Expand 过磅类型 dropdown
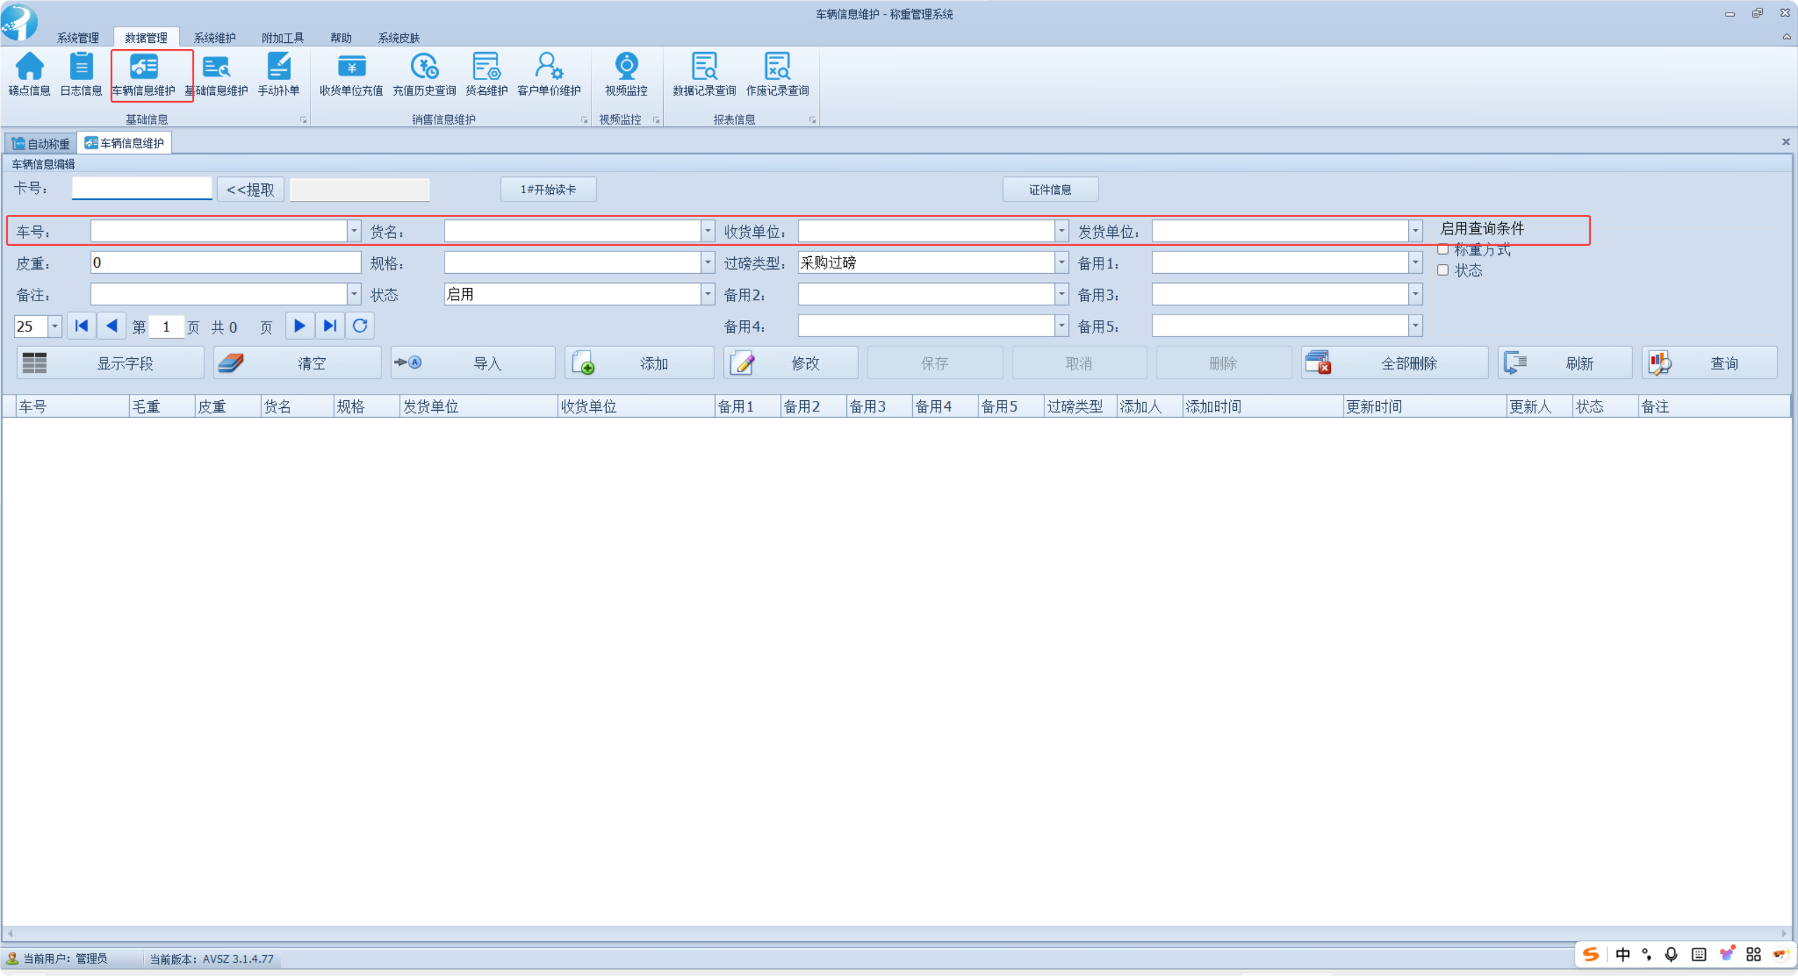Screen dimensions: 1798x976 tap(1061, 263)
